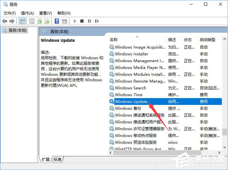
Task: Click the horizontal scrollbar right arrow
Action: click(219, 153)
